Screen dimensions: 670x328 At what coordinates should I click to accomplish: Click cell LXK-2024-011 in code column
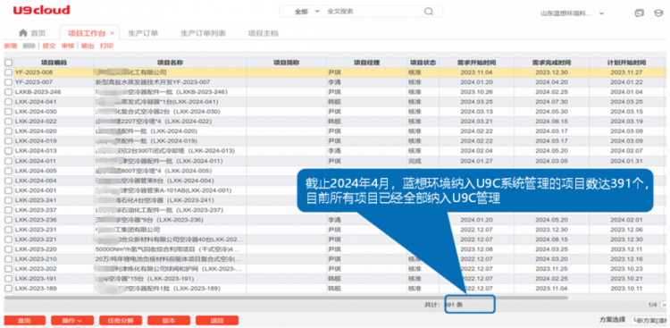point(36,161)
